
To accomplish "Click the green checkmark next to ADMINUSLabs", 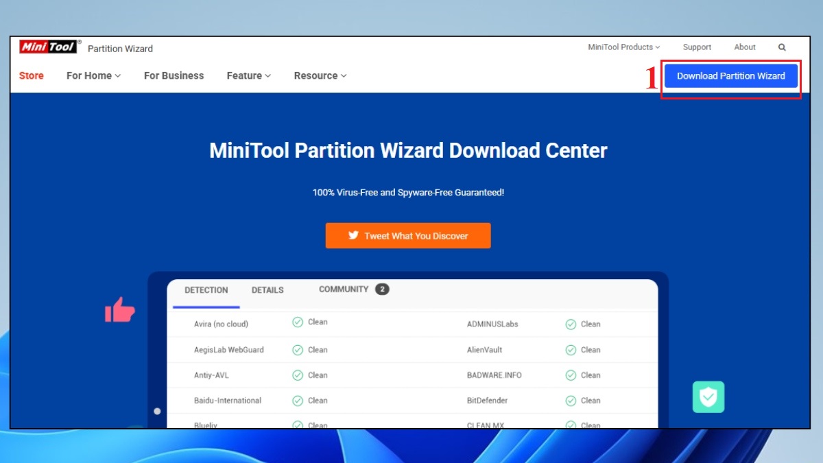I will coord(571,322).
